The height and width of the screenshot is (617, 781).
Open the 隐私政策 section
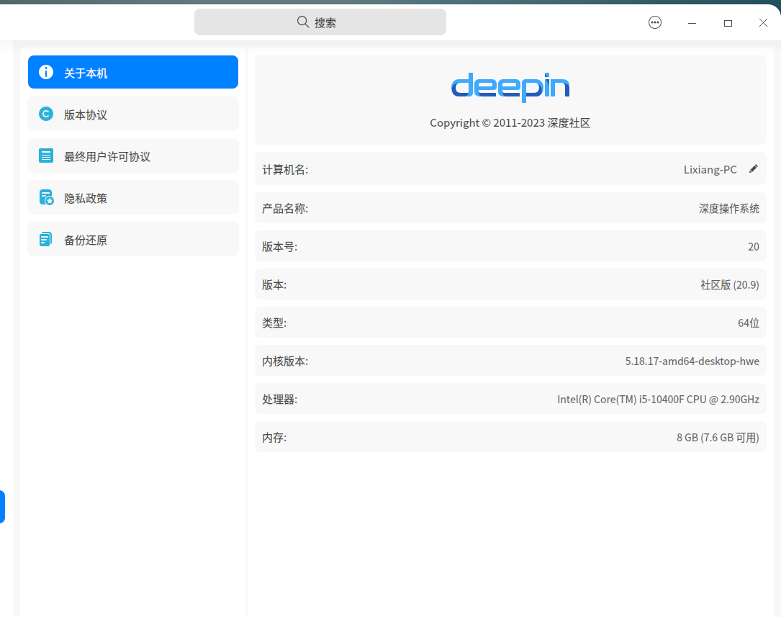[133, 198]
